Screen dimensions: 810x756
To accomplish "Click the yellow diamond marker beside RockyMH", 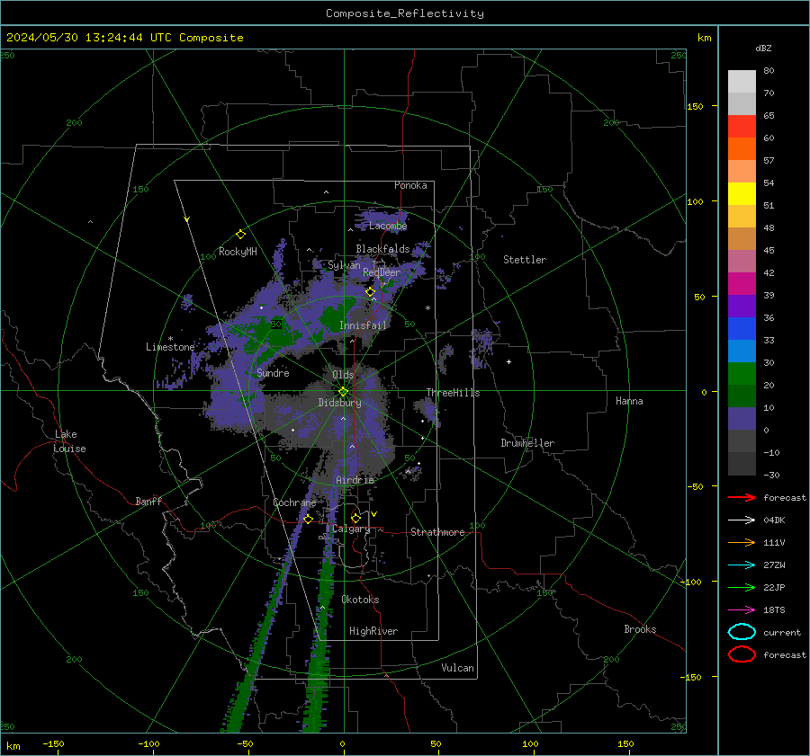I will click(x=240, y=235).
